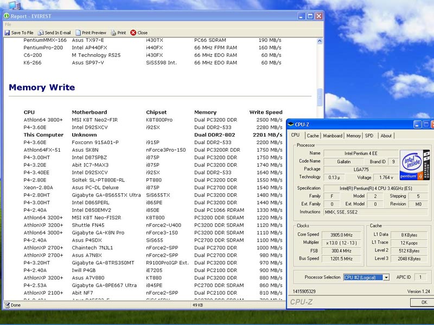Click the Core Speed field showing 3905.0 MHz
This screenshot has width=434, height=325.
341,235
